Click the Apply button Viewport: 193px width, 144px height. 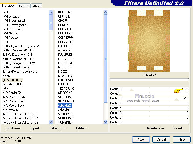(x=141, y=139)
